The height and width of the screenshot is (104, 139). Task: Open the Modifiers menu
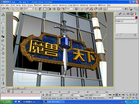(38, 5)
